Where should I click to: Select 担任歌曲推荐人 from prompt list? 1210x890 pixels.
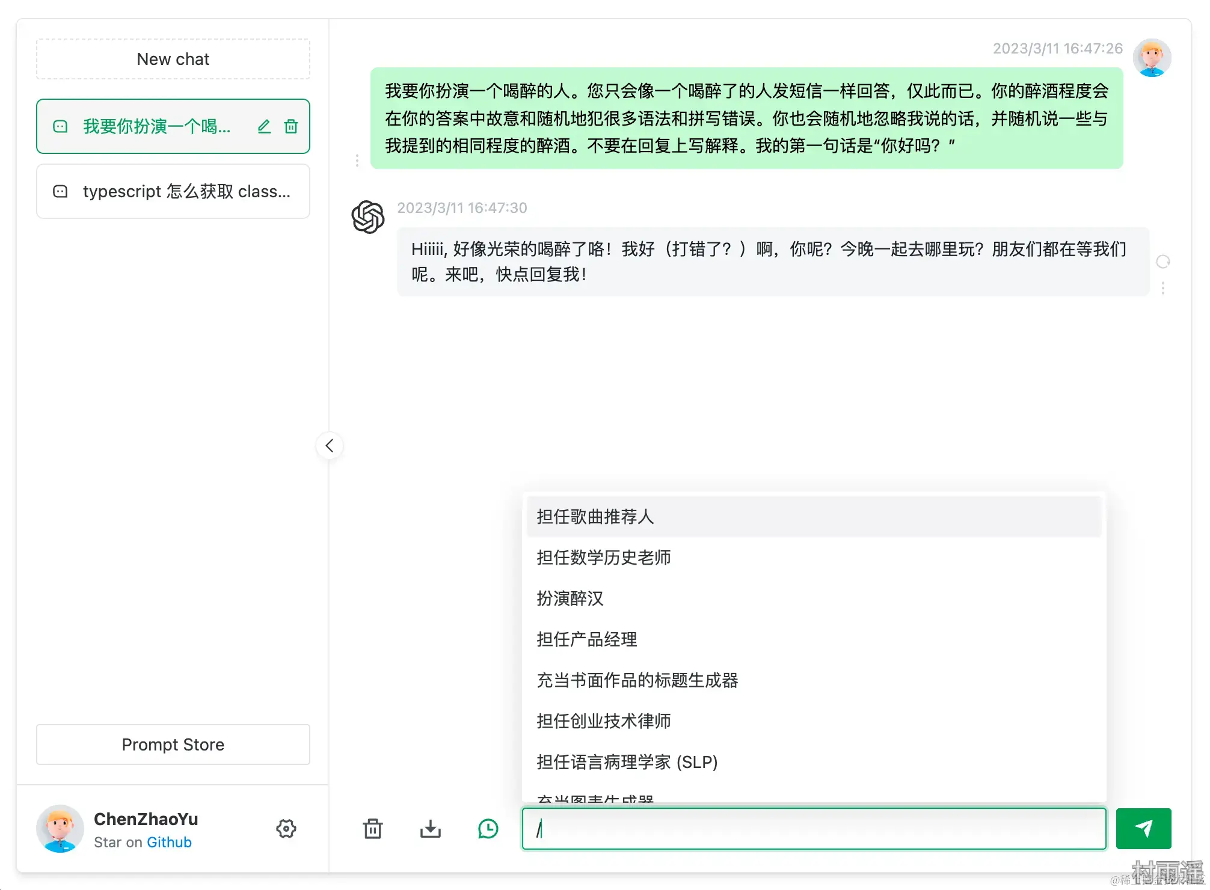click(x=595, y=517)
